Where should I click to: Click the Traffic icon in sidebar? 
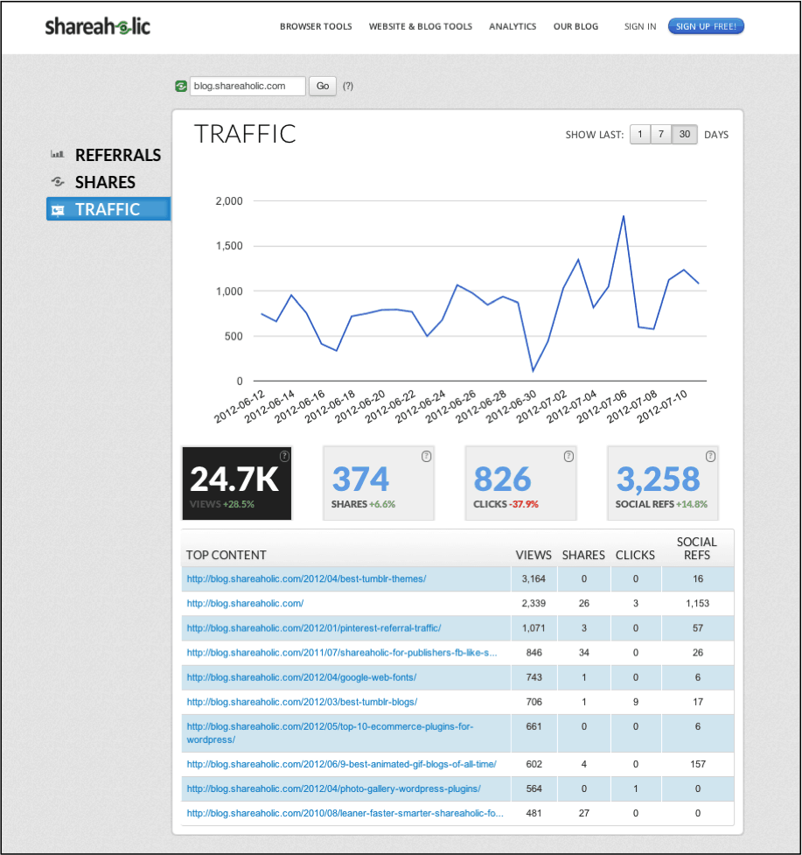pyautogui.click(x=57, y=209)
